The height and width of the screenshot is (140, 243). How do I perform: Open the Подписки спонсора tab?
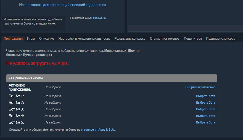(220, 39)
